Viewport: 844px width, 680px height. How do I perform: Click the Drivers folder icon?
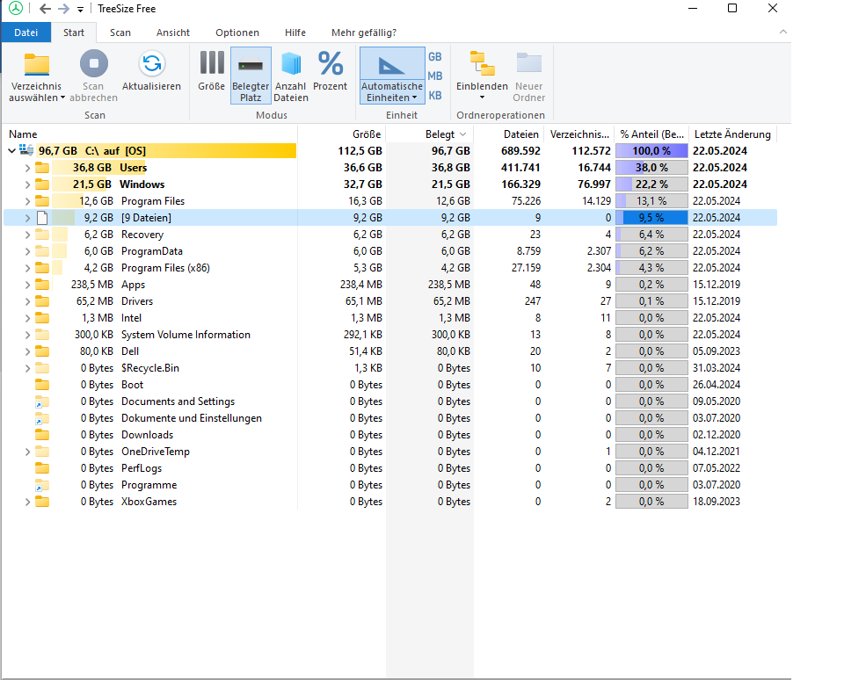(x=42, y=300)
